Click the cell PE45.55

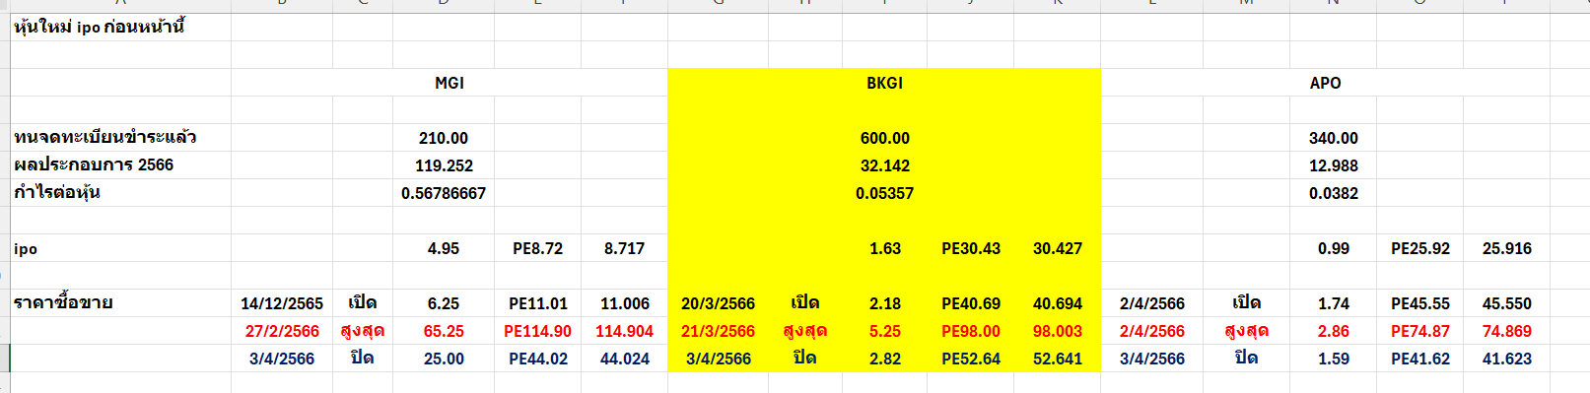click(1419, 303)
